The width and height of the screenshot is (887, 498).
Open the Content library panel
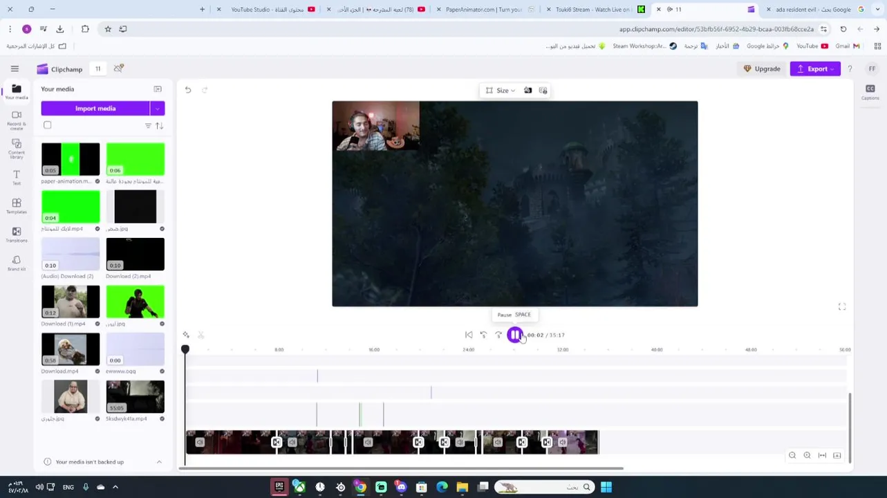tap(17, 149)
